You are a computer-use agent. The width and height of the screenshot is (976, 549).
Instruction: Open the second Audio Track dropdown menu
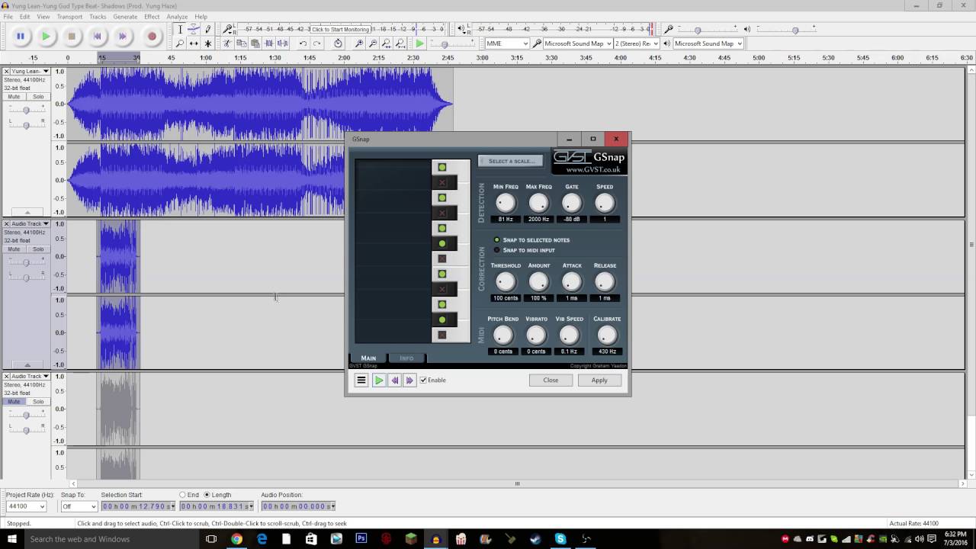[46, 224]
